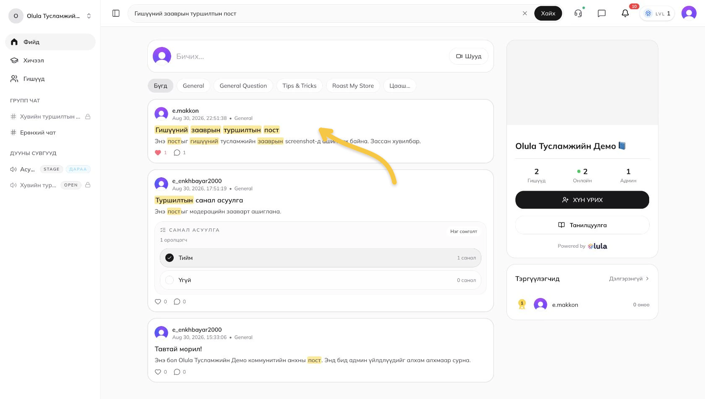This screenshot has height=399, width=705.
Task: Open the LVL 1 level badge
Action: [x=657, y=13]
